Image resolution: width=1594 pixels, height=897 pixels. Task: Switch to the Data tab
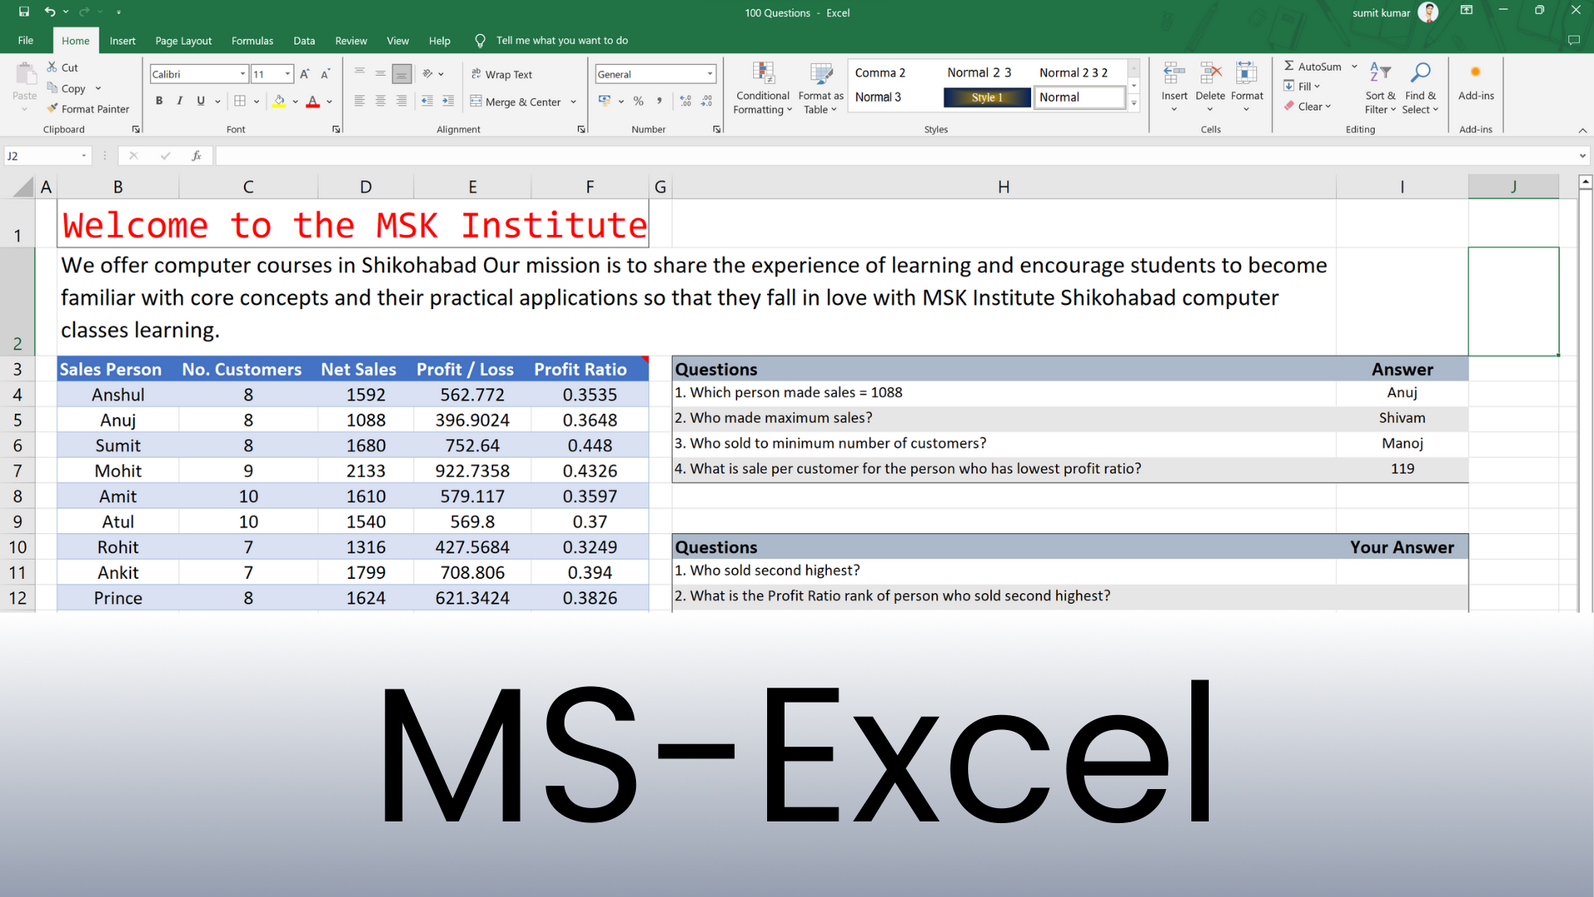point(304,40)
